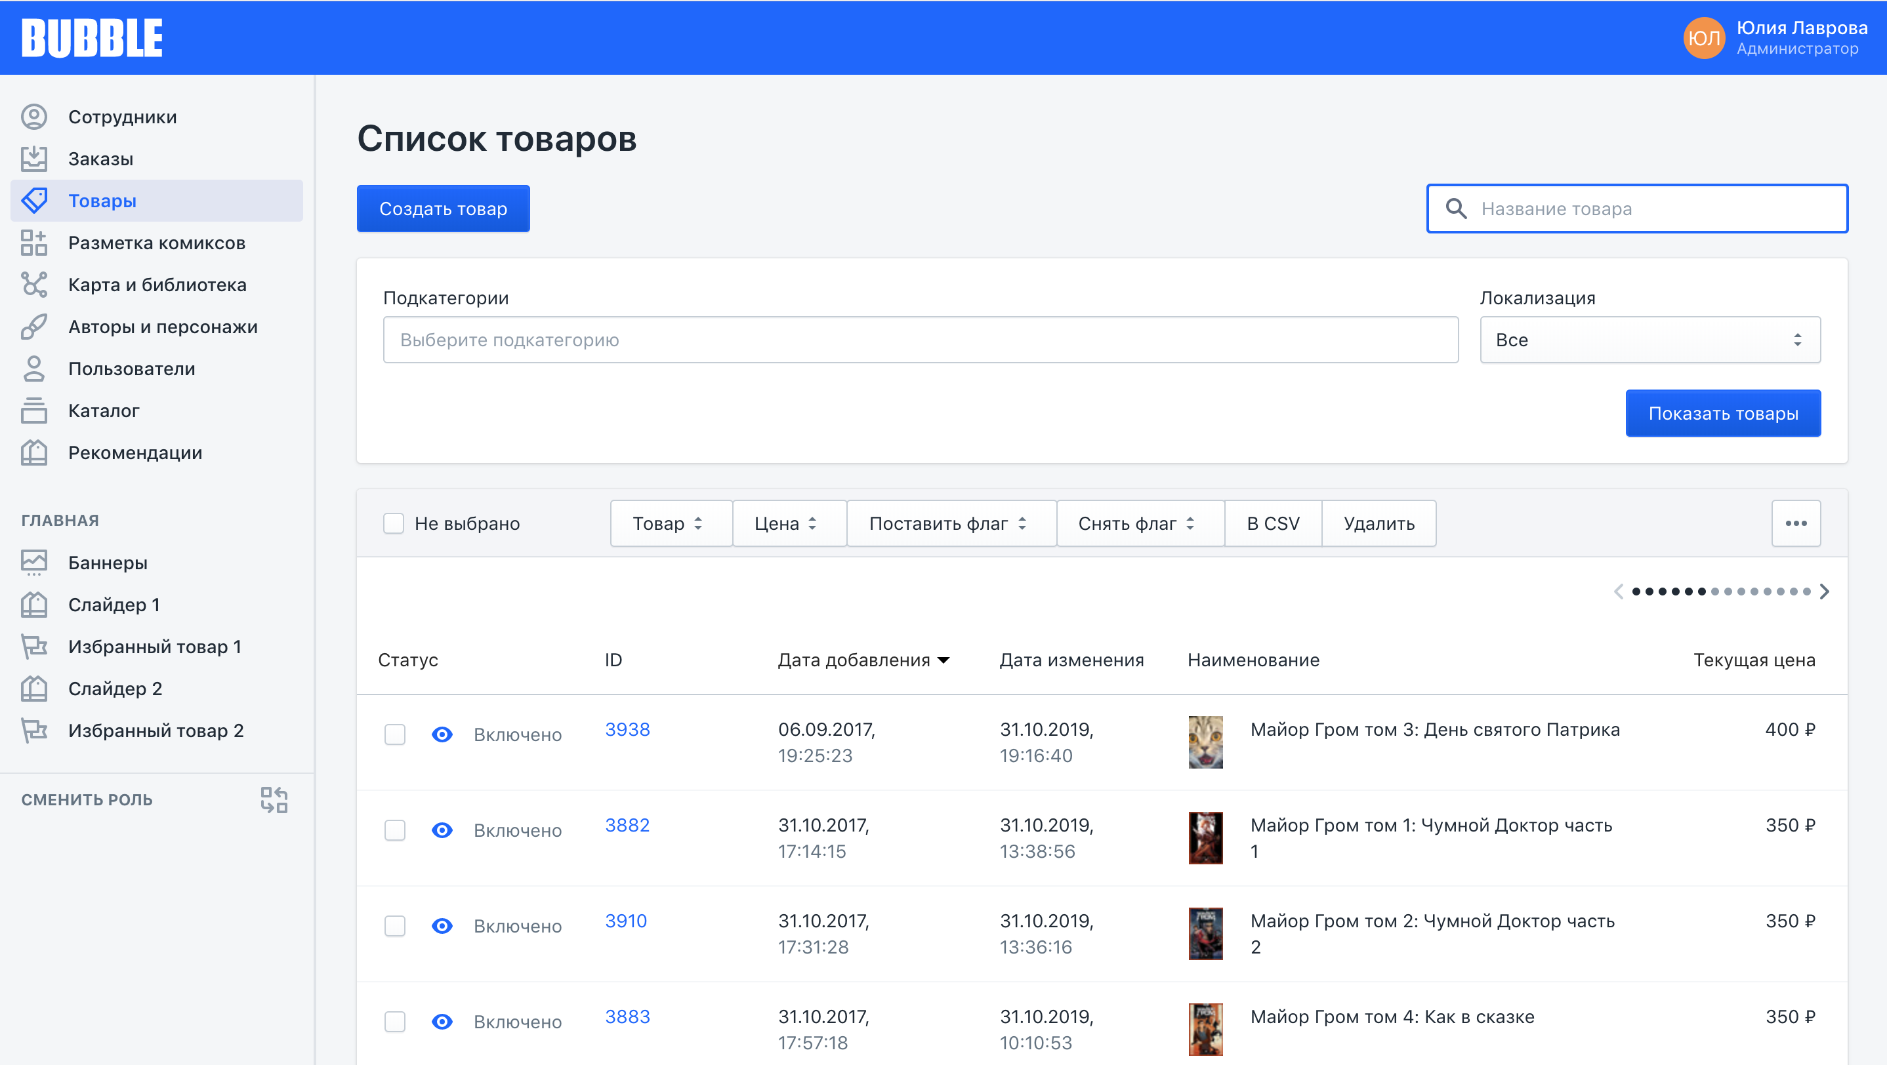Click the Рекомендации sidebar icon
The height and width of the screenshot is (1065, 1887).
coord(36,452)
